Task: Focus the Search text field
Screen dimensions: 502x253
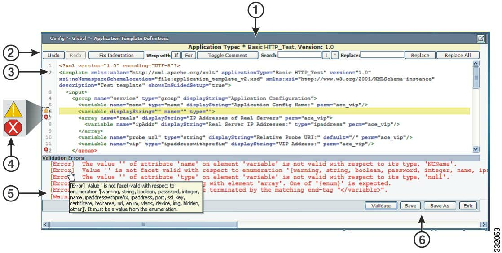Action: click(299, 55)
